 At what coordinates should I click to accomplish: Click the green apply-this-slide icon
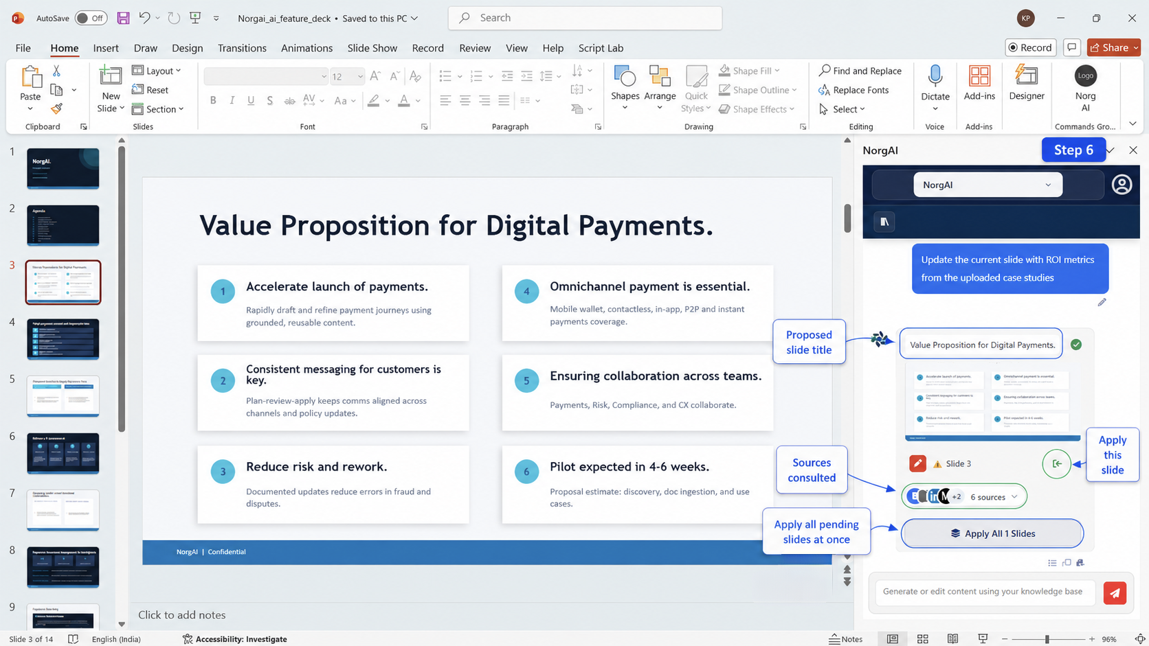pyautogui.click(x=1057, y=463)
